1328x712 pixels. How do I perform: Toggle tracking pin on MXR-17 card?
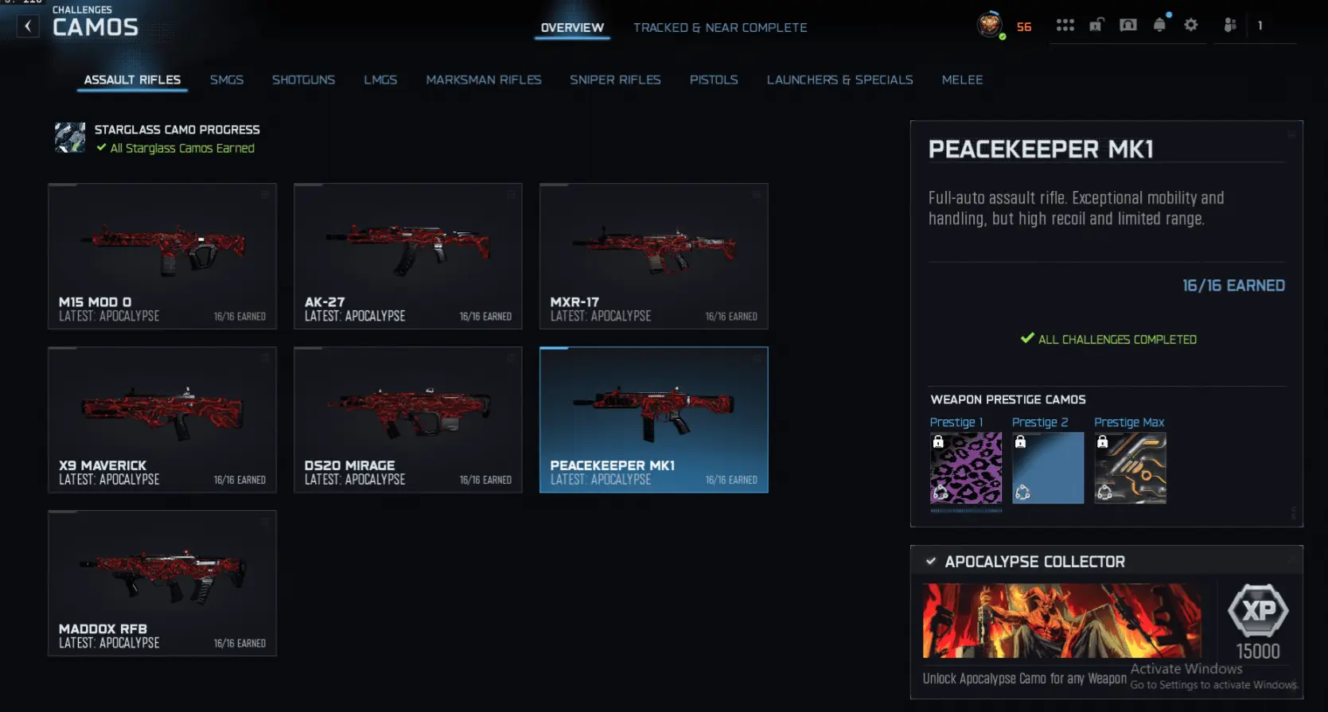click(757, 194)
